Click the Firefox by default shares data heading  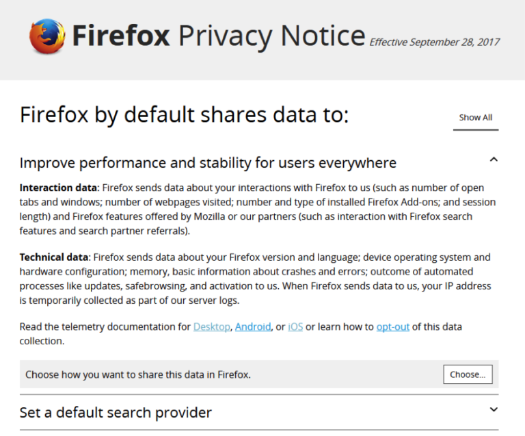[185, 115]
